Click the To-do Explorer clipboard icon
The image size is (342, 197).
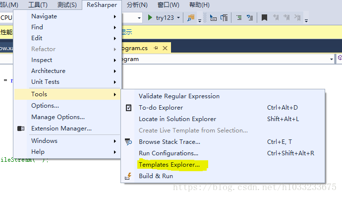pyautogui.click(x=128, y=108)
